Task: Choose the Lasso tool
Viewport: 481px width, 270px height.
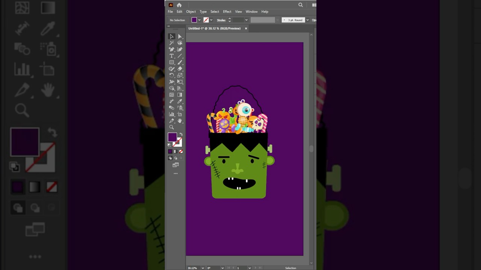Action: coord(180,43)
